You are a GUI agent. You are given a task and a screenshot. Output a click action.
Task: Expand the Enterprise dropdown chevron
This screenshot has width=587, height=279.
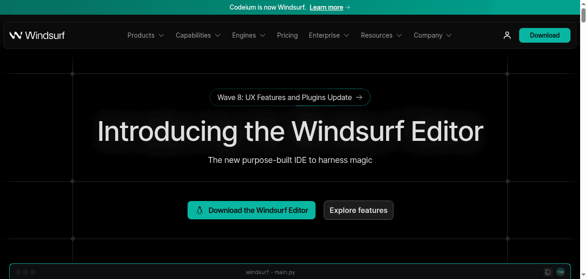(x=346, y=35)
